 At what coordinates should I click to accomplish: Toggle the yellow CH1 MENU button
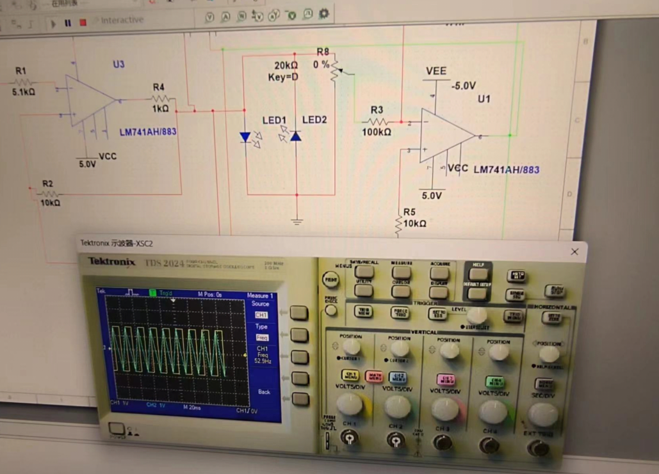pyautogui.click(x=350, y=375)
